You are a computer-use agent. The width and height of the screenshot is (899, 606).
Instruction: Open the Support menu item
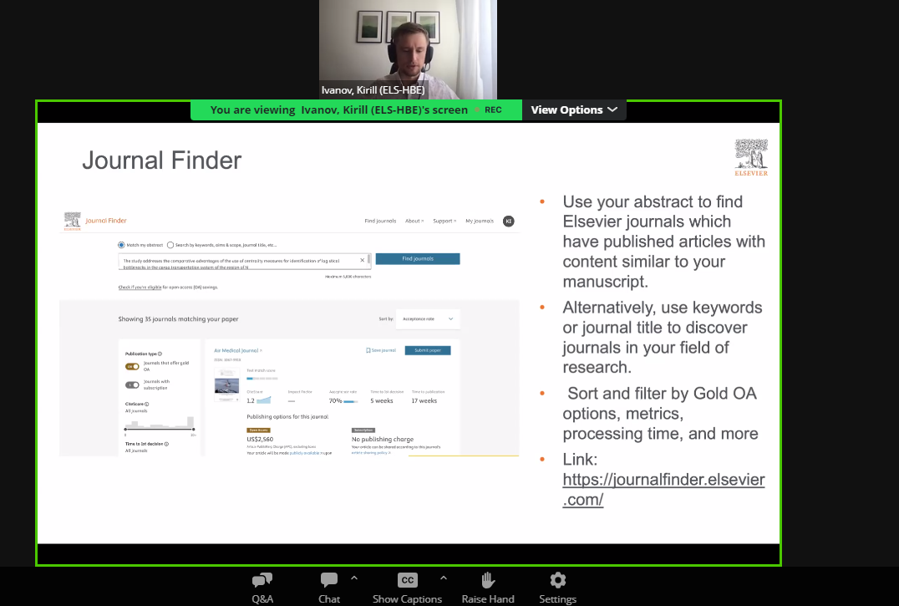[x=444, y=221]
